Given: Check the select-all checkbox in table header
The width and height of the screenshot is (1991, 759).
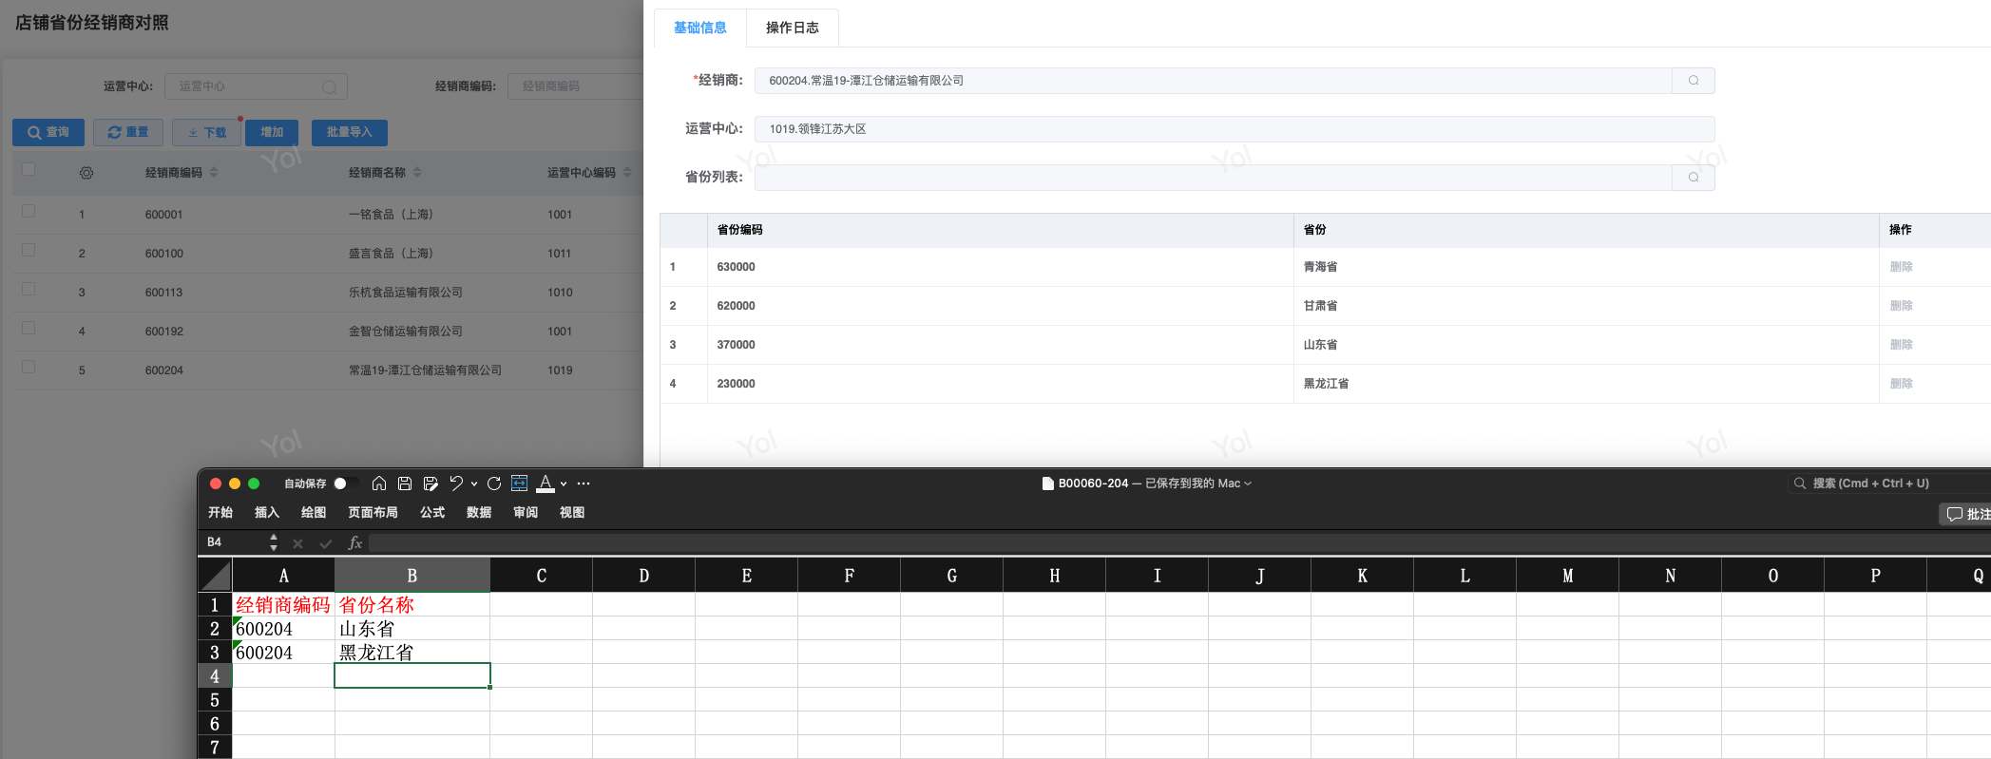Looking at the screenshot, I should click(x=29, y=169).
